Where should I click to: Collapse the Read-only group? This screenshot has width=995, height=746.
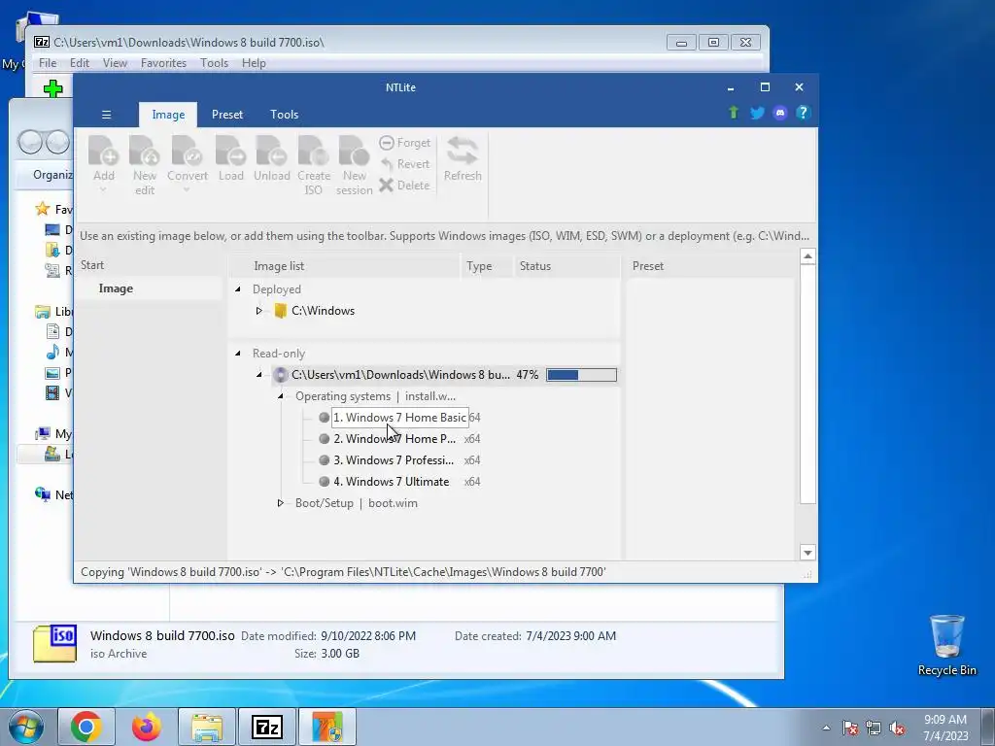click(x=238, y=354)
